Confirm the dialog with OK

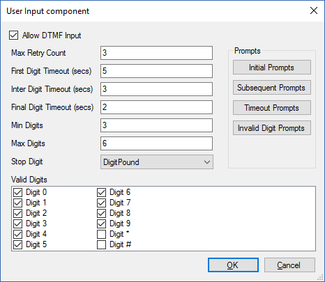point(233,265)
